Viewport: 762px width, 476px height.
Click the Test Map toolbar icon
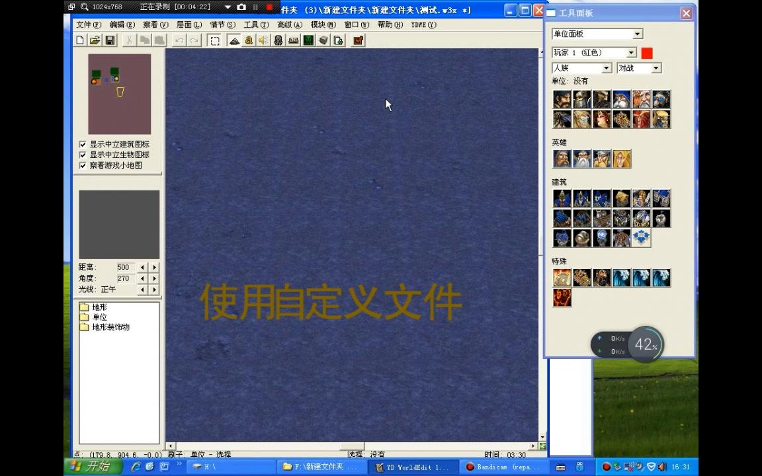(358, 40)
